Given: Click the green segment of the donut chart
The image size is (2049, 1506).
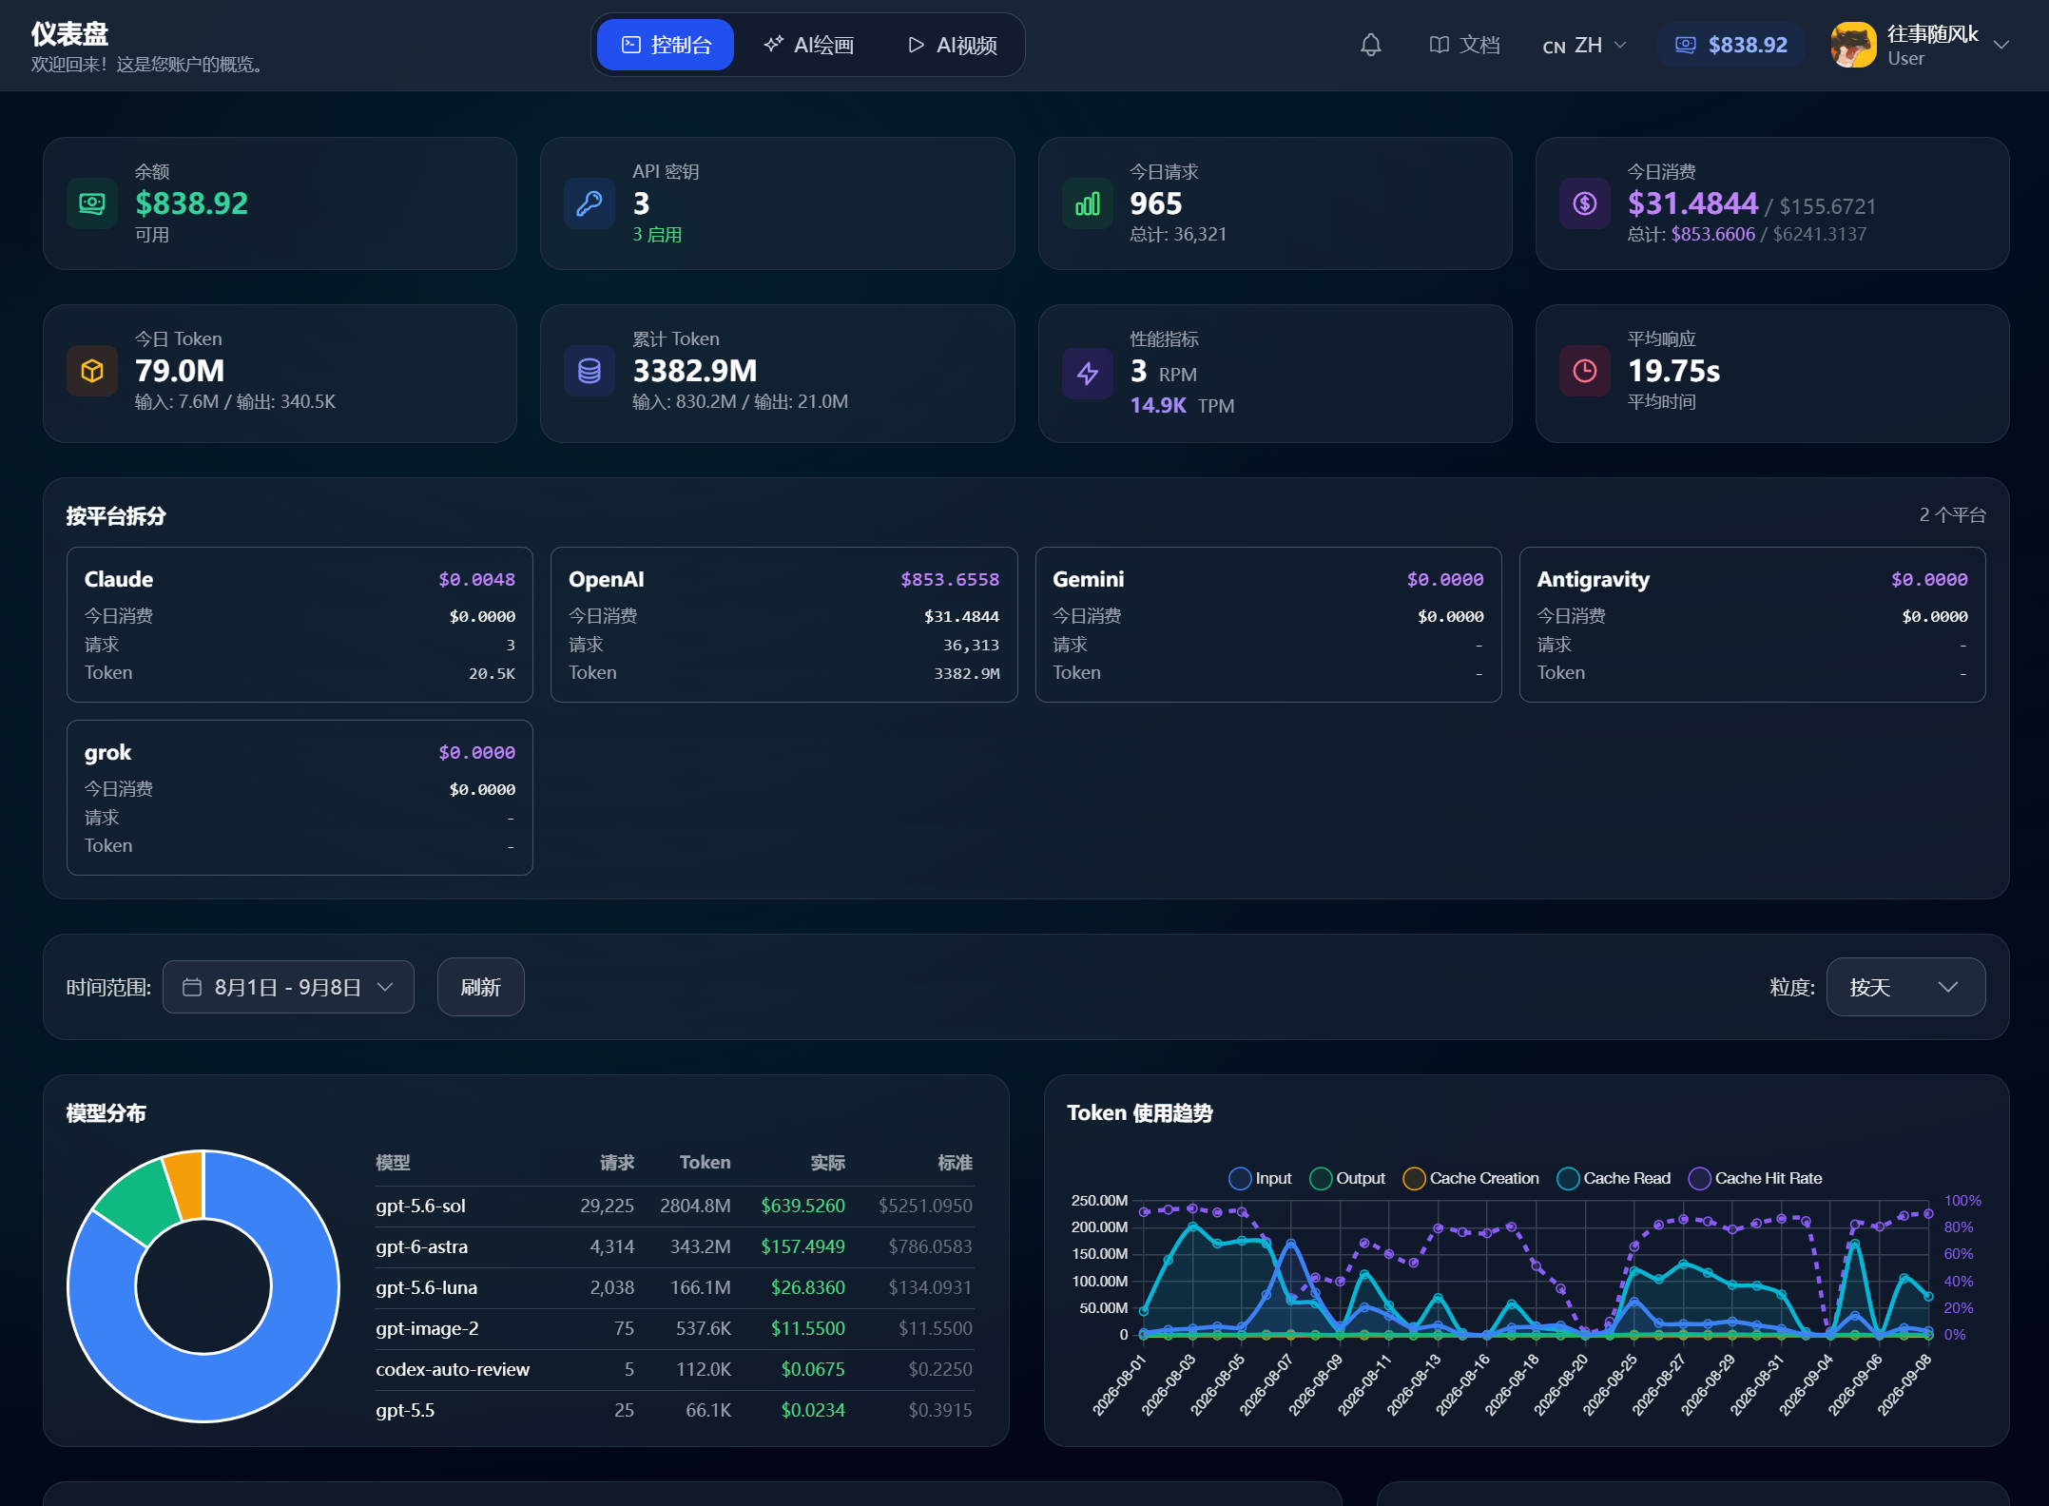Looking at the screenshot, I should (136, 1200).
